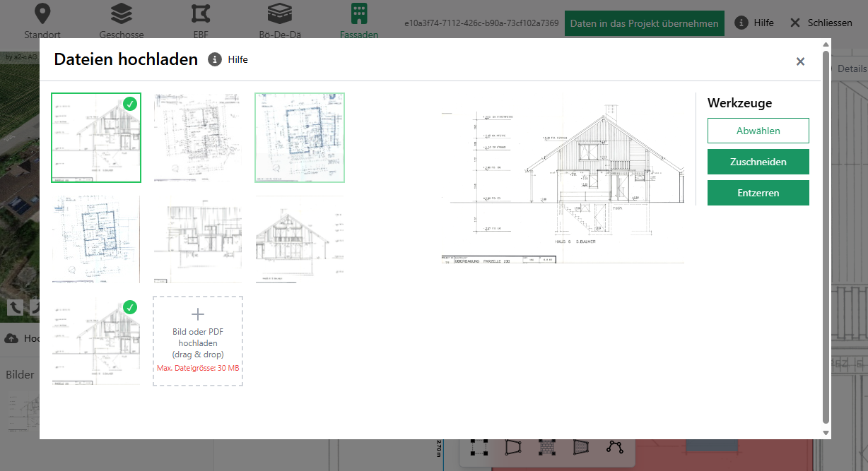The image size is (868, 471).
Task: Click the dialog vertical scrollbar
Action: (826, 237)
